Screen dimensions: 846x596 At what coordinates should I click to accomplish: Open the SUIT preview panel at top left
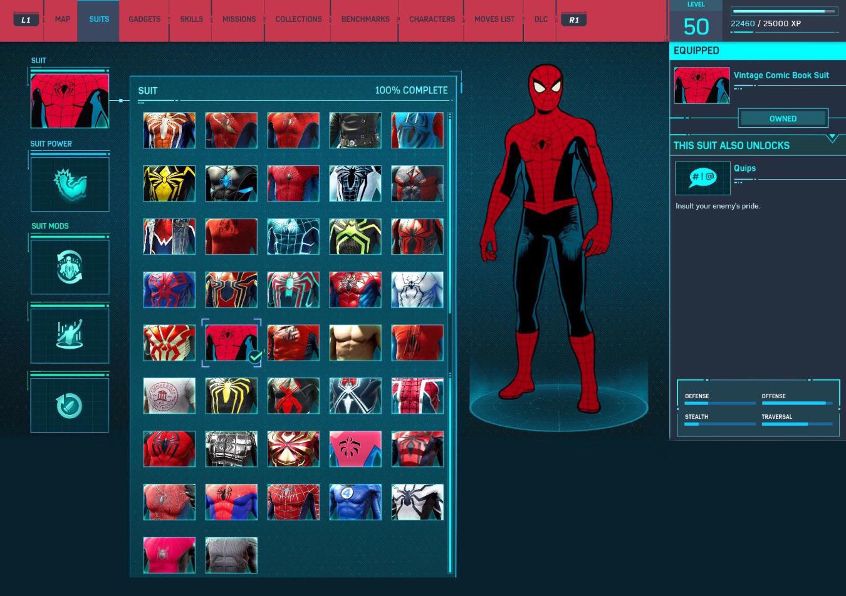point(70,100)
